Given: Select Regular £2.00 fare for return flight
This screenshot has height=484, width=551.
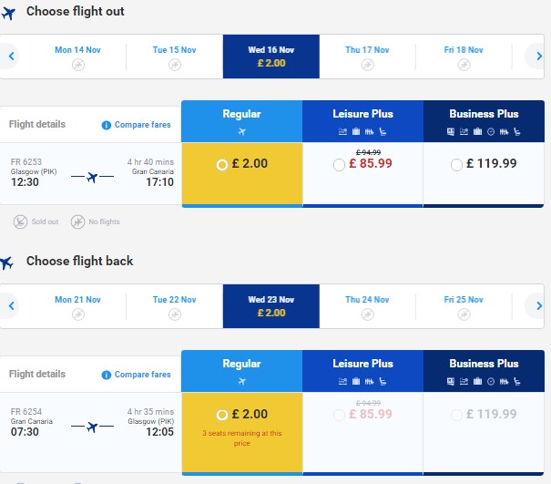Looking at the screenshot, I should click(222, 415).
